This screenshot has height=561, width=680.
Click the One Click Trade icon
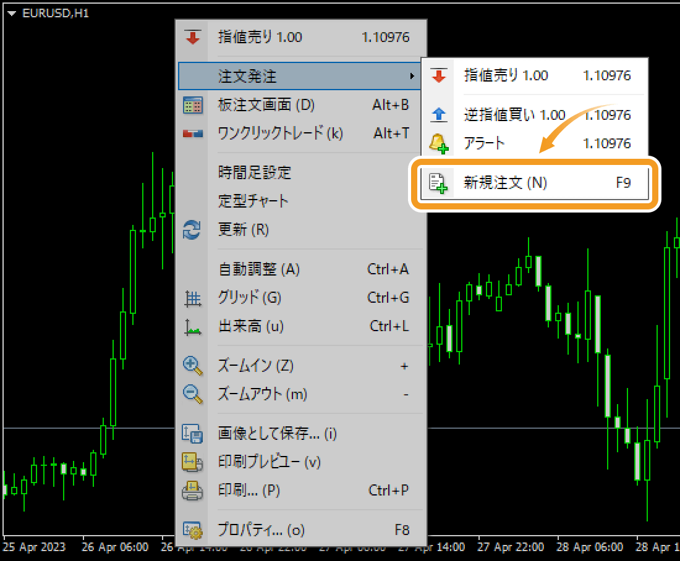coord(192,133)
